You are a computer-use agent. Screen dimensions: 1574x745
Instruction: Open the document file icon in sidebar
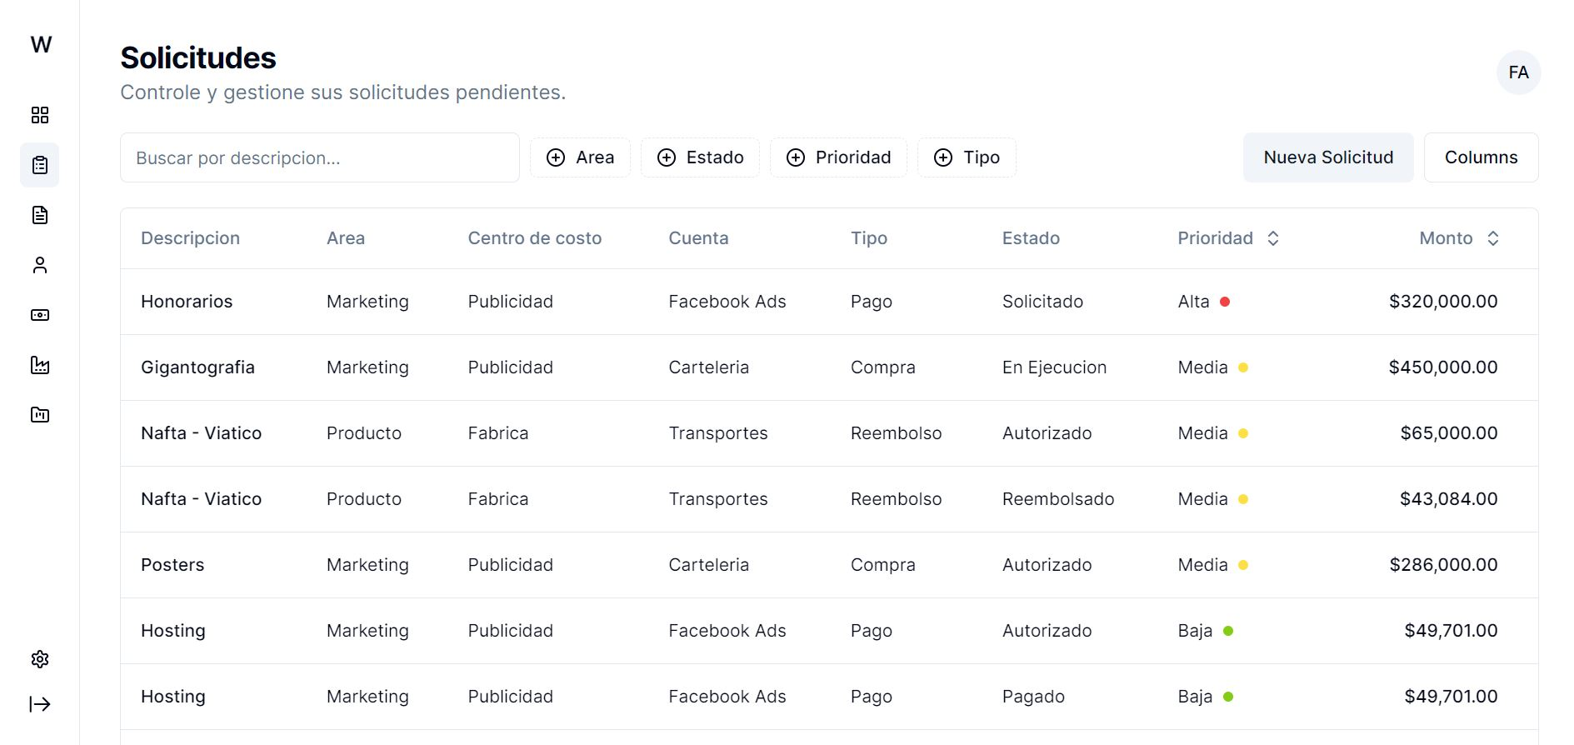point(40,215)
